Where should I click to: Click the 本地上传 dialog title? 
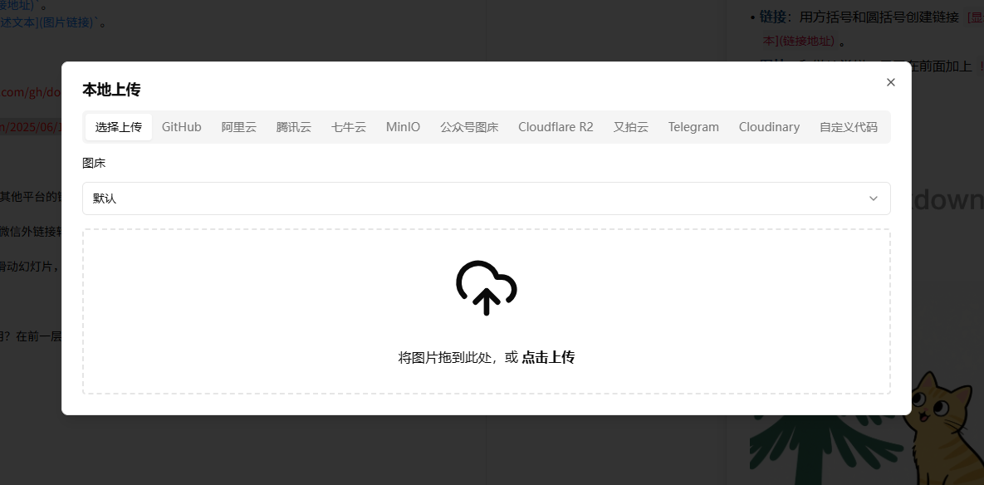(x=111, y=90)
